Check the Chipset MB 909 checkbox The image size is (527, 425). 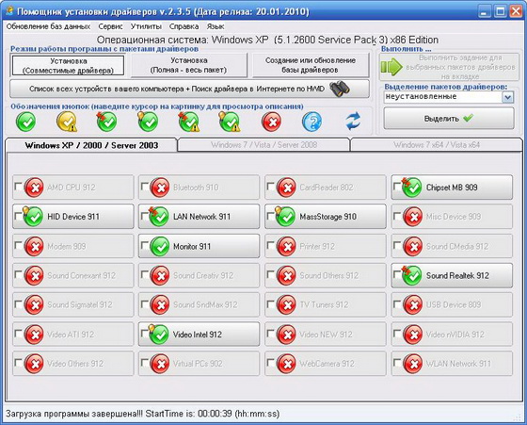(x=397, y=187)
